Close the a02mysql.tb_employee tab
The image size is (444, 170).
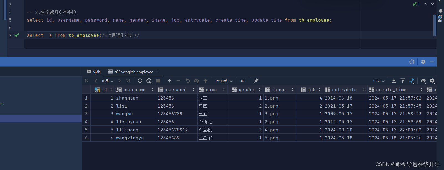(157, 72)
